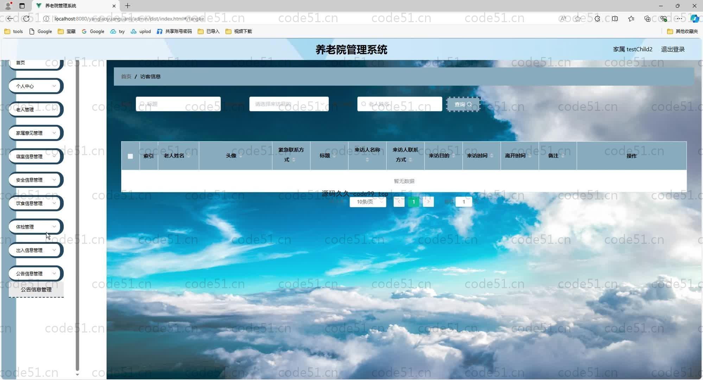
Task: Collapse the 公告信息管理 sidebar menu
Action: tap(36, 273)
